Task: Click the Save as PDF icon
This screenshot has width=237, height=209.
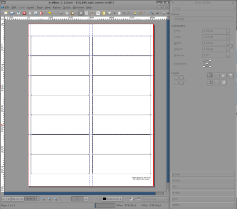Action: click(x=41, y=13)
